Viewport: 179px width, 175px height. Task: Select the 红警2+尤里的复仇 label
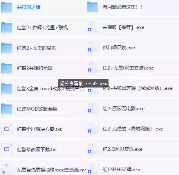[36, 48]
